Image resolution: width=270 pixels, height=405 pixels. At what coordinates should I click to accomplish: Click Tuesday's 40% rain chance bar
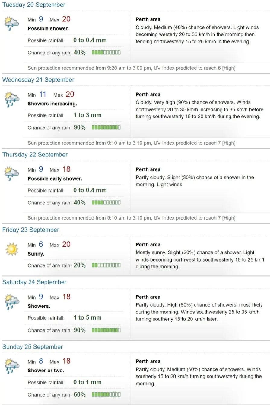pyautogui.click(x=106, y=52)
